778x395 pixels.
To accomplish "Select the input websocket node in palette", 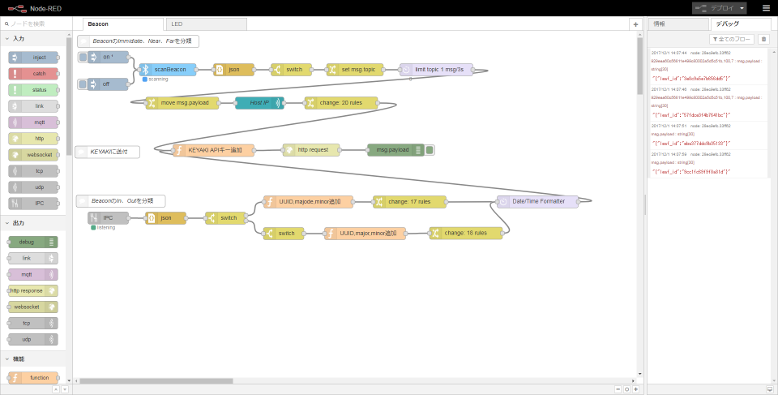I will pyautogui.click(x=33, y=155).
